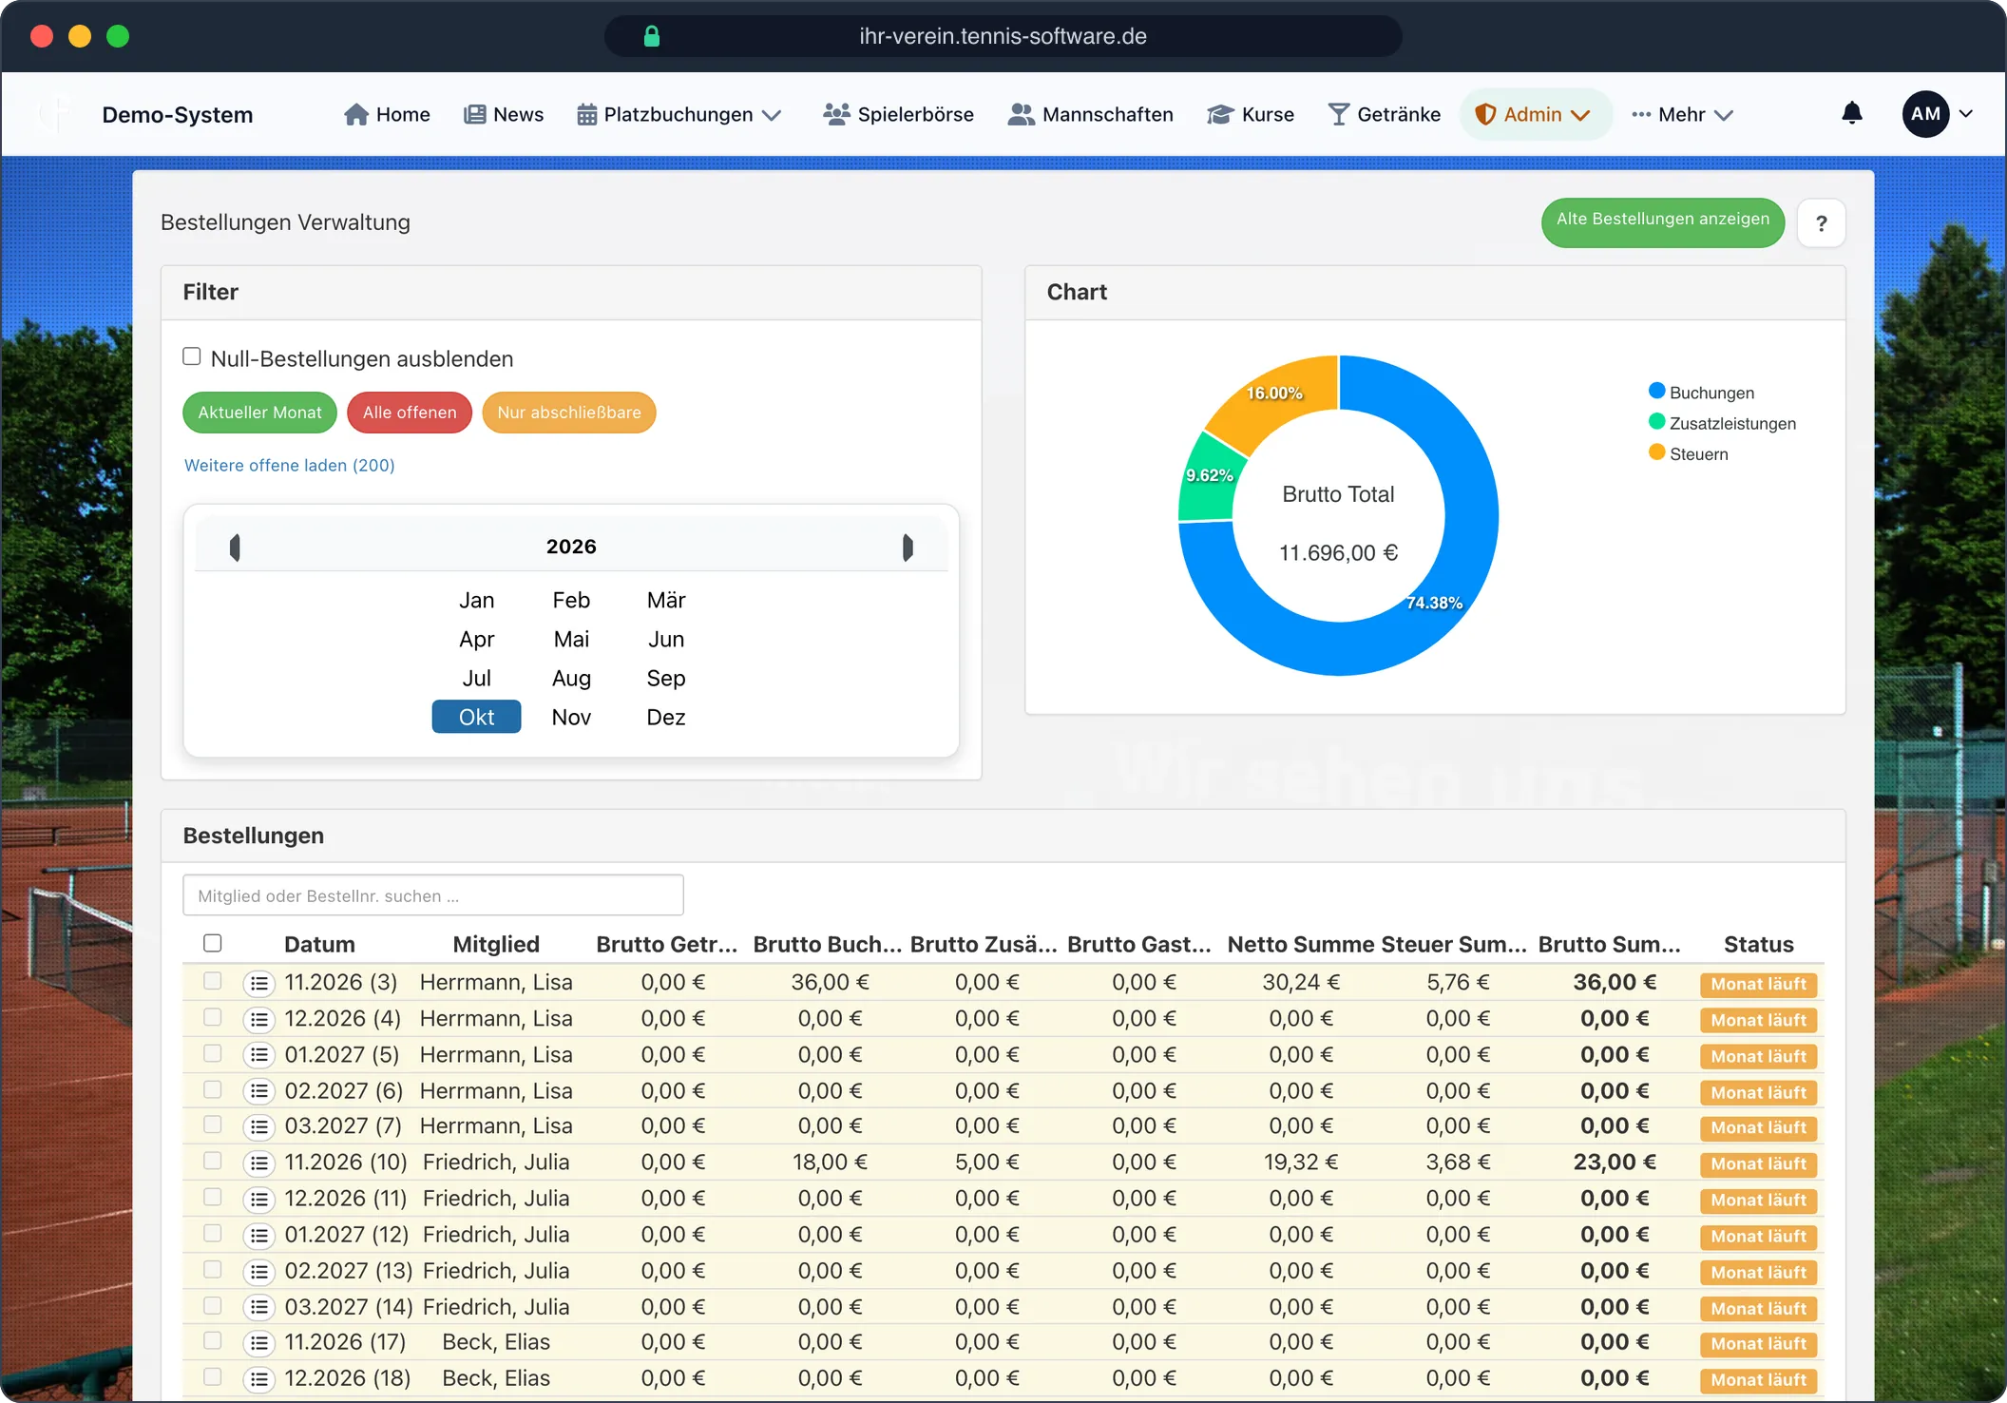
Task: Click the Steuern orange legend swatch
Action: click(1656, 452)
